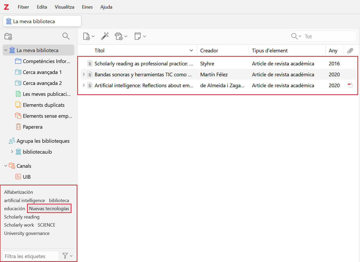Image resolution: width=360 pixels, height=262 pixels.
Task: Open collection search with magnifier icon
Action: (66, 36)
